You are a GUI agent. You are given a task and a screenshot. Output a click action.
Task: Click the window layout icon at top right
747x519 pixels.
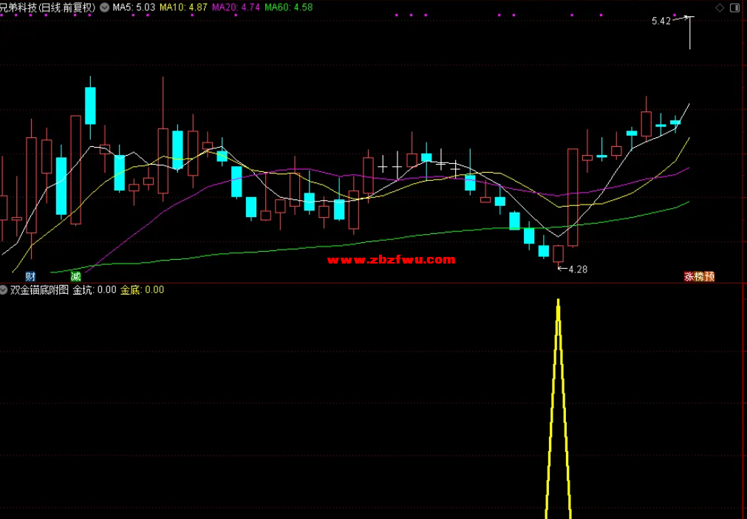point(735,7)
